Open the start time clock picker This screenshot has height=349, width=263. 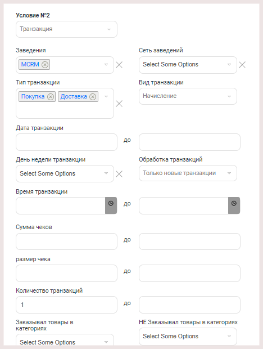[x=111, y=205]
